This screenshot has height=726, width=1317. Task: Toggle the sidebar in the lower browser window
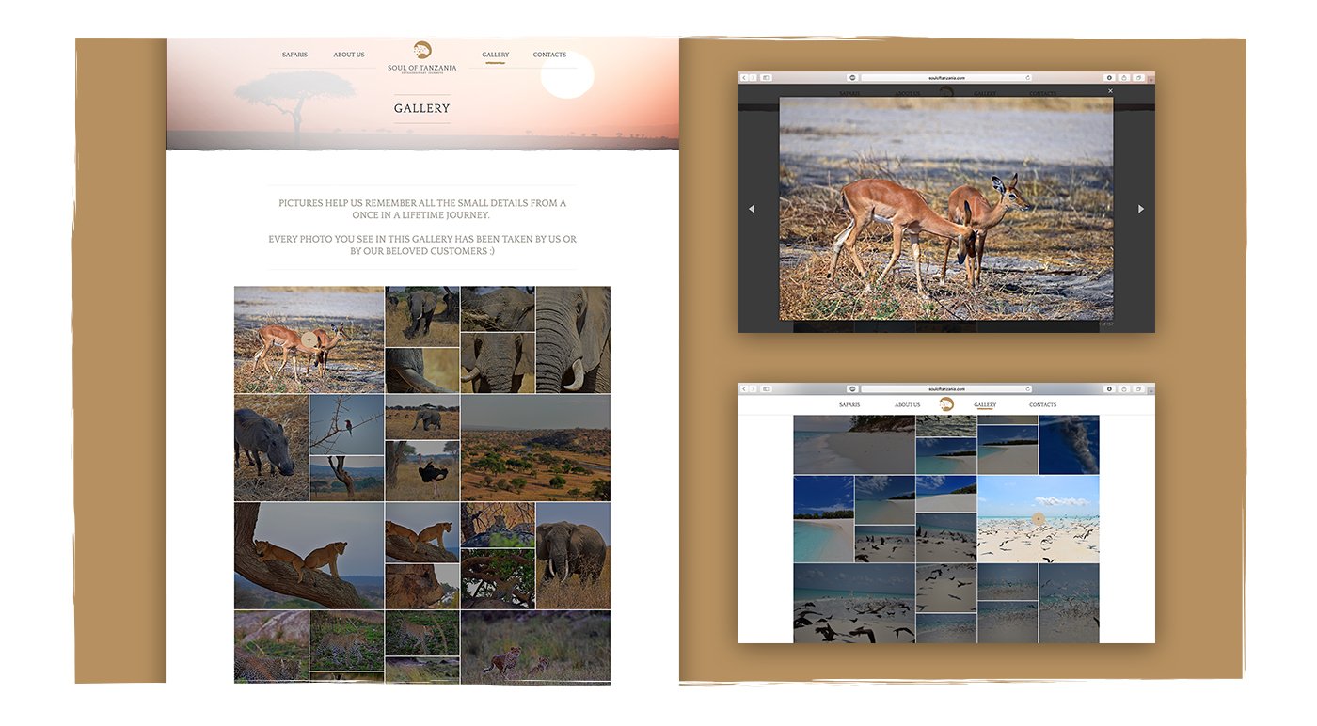(766, 388)
